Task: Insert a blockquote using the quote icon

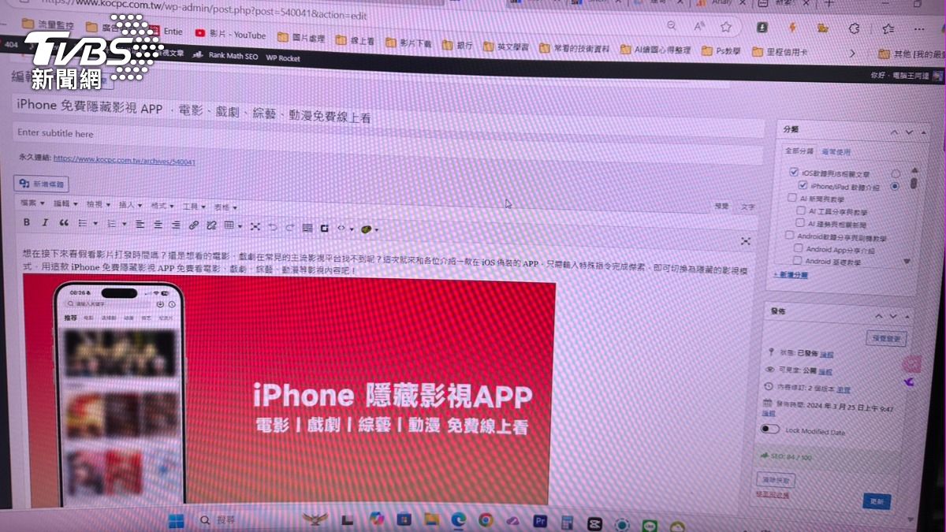Action: [x=64, y=223]
